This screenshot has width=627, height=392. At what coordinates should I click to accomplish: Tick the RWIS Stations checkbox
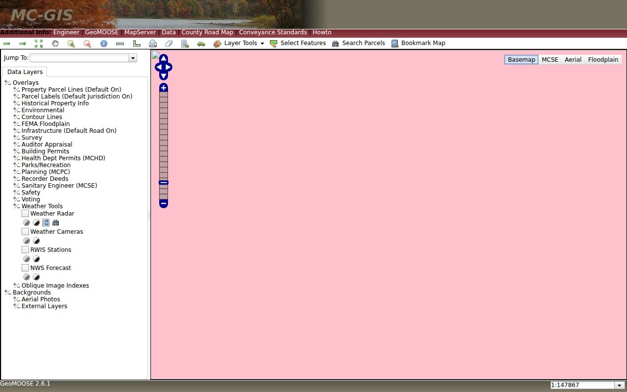25,250
